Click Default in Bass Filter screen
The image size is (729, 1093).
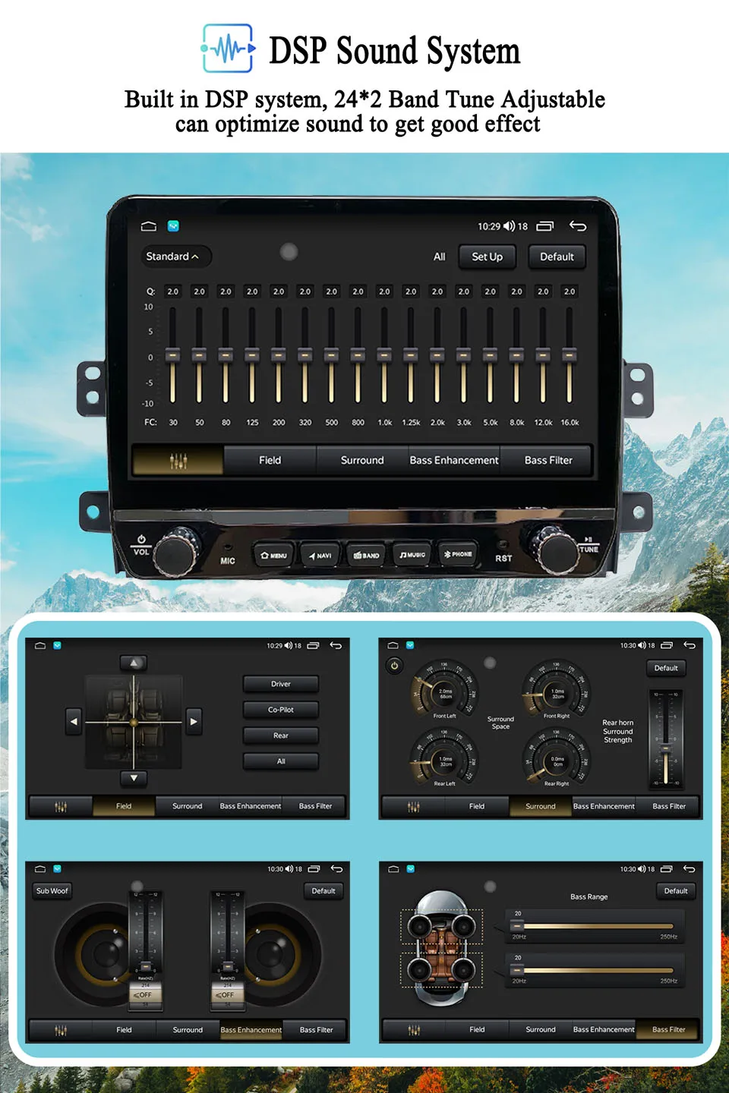tap(676, 891)
